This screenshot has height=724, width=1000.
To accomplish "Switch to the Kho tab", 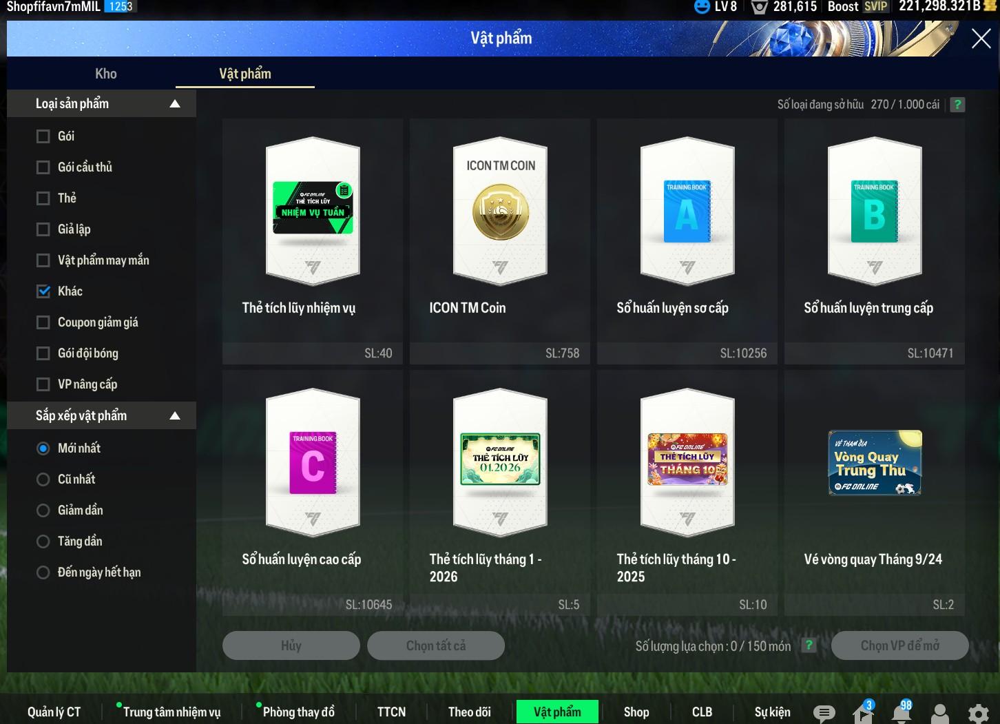I will coord(106,74).
